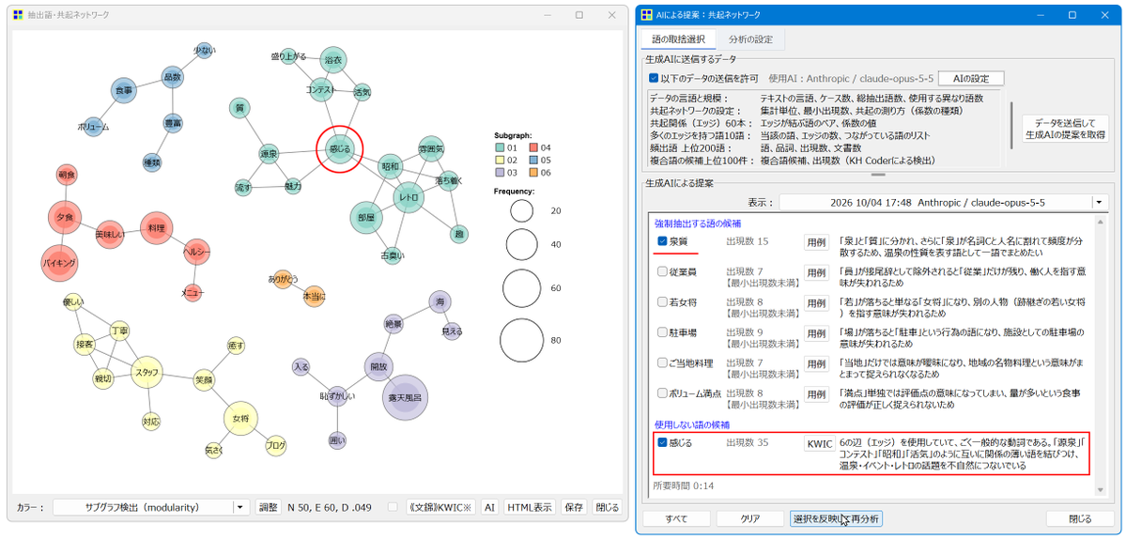Switch to 分析の設定 tab
Viewport: 1126px width, 539px height.
(x=750, y=39)
